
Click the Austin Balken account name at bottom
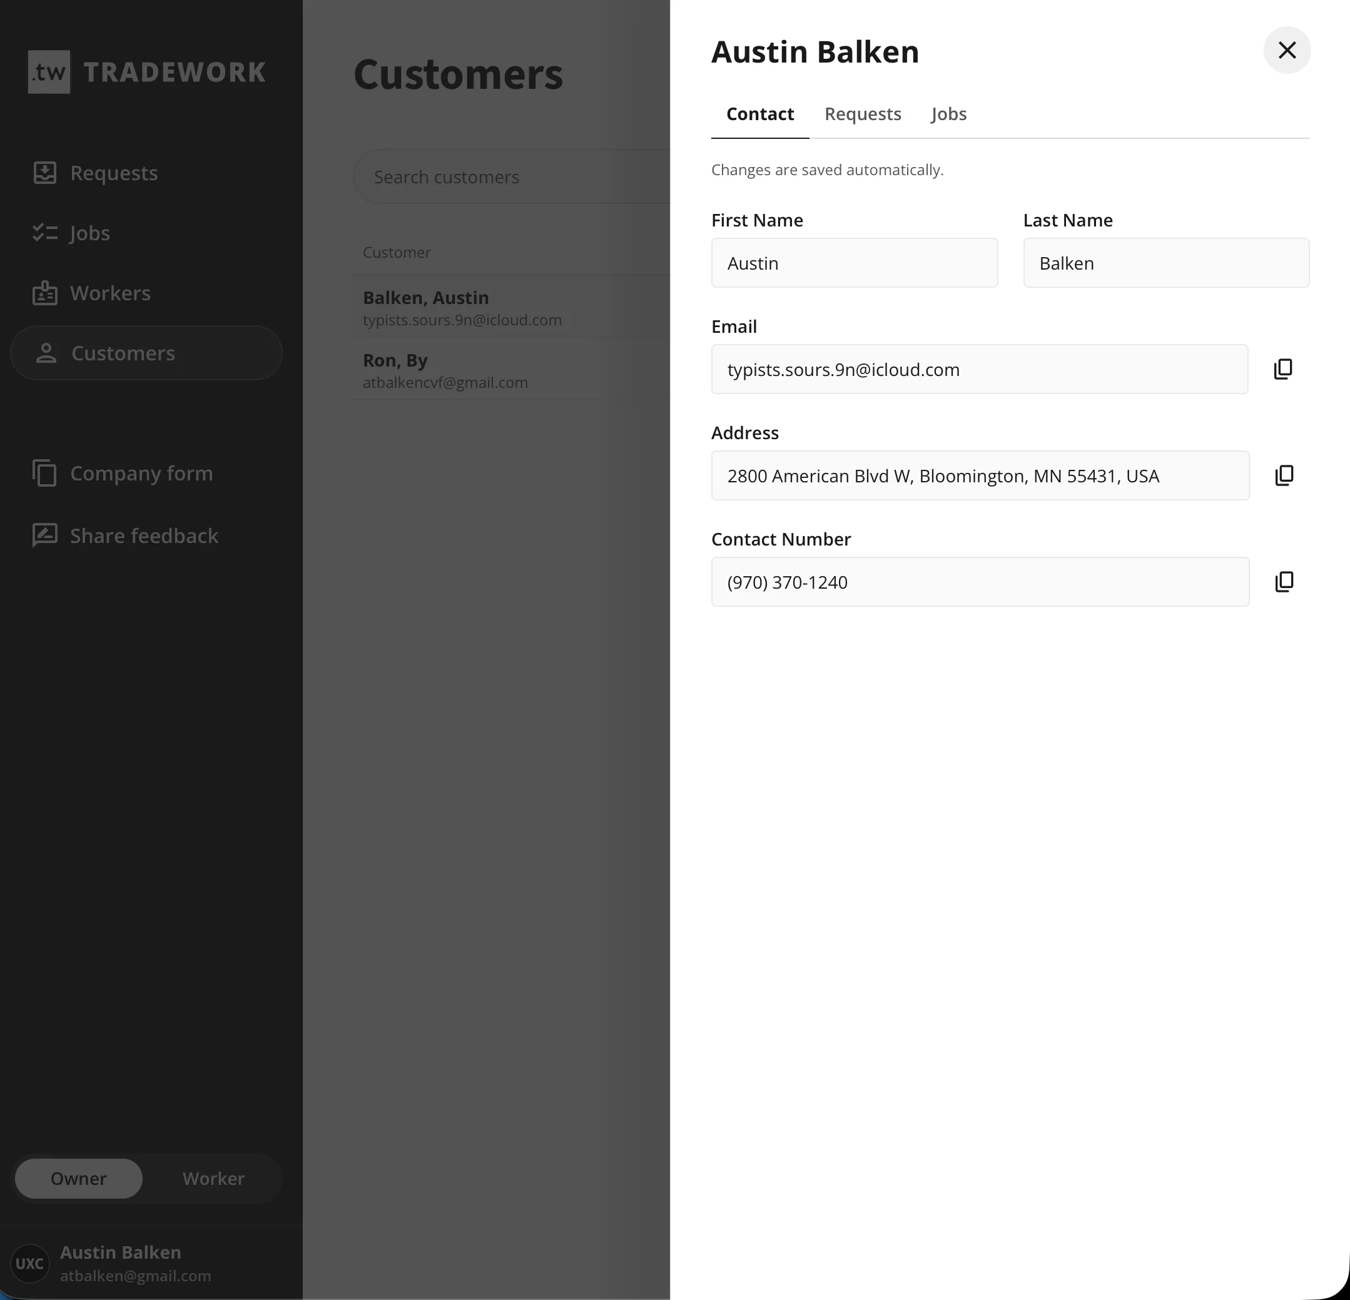[121, 1252]
